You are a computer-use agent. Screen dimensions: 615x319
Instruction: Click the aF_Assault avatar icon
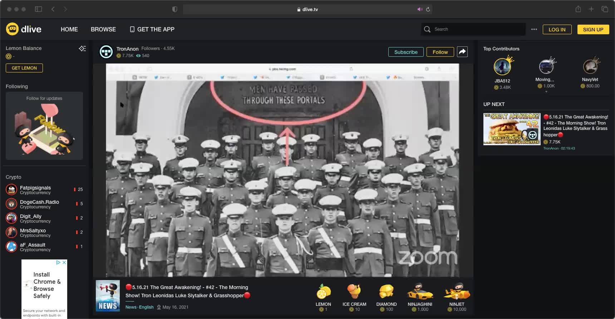(x=11, y=247)
